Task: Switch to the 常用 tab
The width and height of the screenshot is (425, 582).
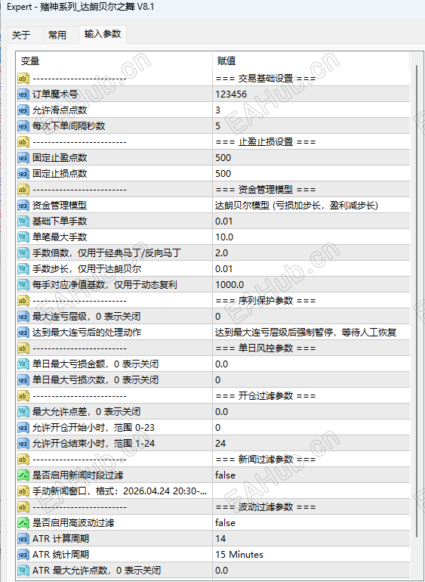Action: [x=57, y=36]
